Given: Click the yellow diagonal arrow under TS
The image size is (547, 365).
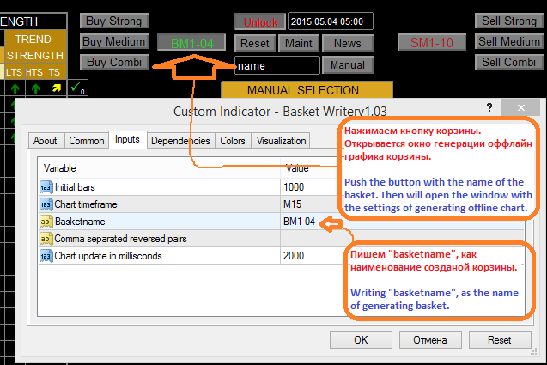Looking at the screenshot, I should (56, 88).
